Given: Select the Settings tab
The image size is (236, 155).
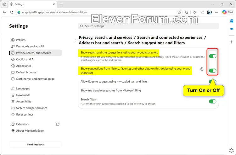Looking at the screenshot, I should pyautogui.click(x=32, y=4).
